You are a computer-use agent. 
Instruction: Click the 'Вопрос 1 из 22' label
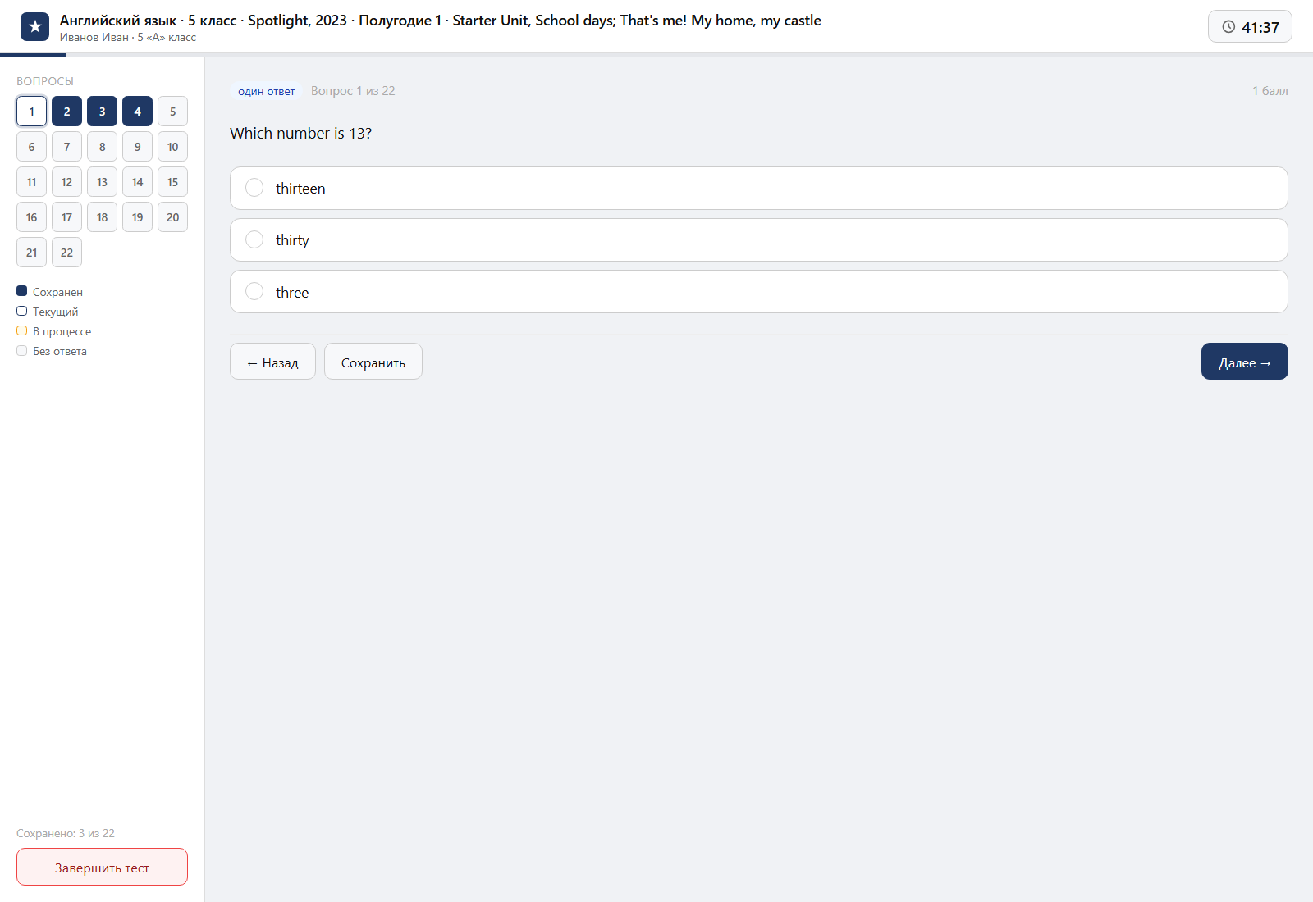point(353,91)
